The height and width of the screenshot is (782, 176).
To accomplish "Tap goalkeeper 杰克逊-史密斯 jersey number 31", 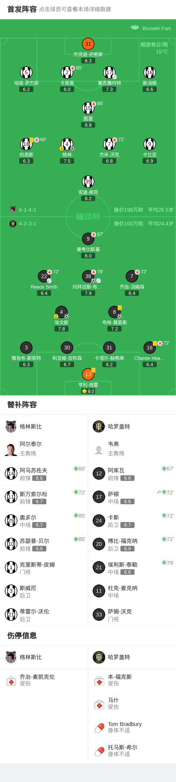I will pos(88,44).
